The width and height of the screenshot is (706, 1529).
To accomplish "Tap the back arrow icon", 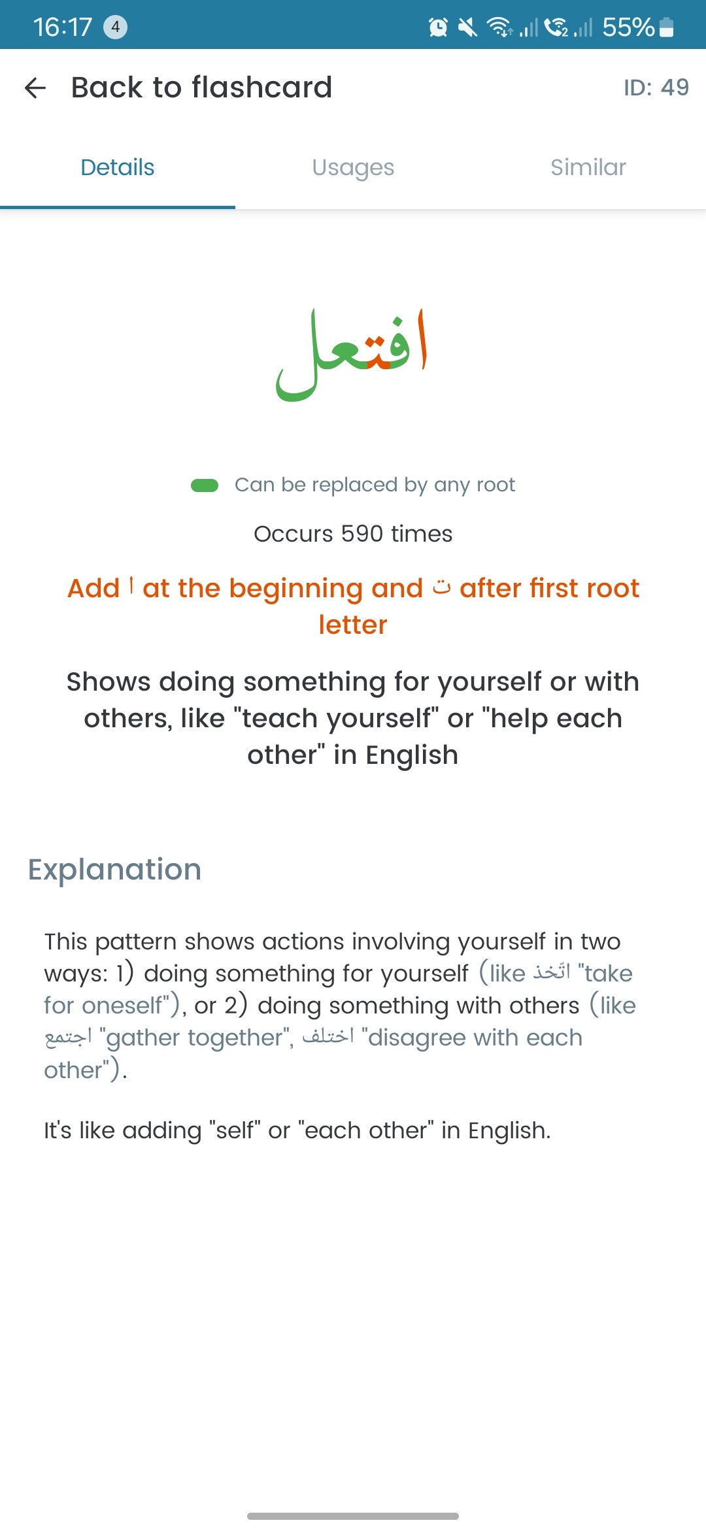I will click(35, 88).
